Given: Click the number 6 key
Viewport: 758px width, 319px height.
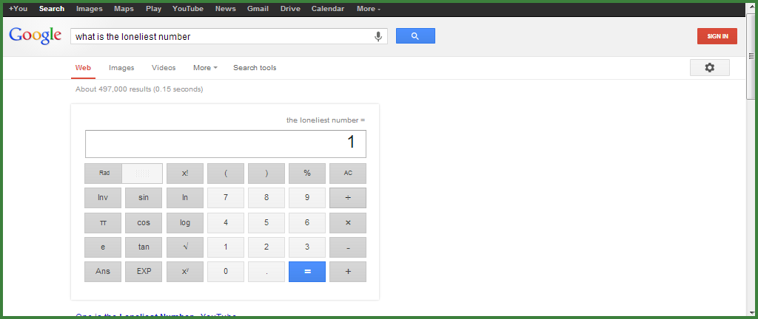Looking at the screenshot, I should pos(307,222).
